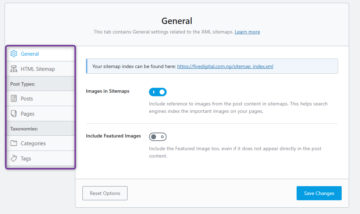The height and width of the screenshot is (214, 360).
Task: Click the 'Images in Sitemaps' label
Action: [108, 91]
